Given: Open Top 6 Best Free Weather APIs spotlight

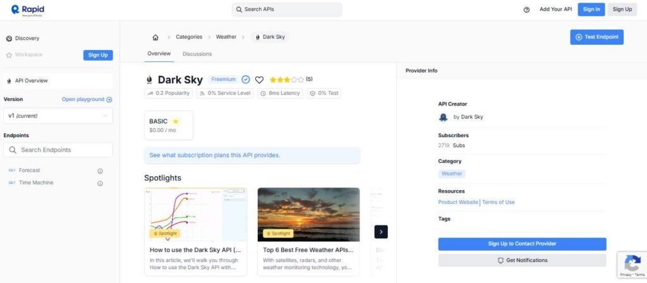Looking at the screenshot, I should pyautogui.click(x=308, y=232).
